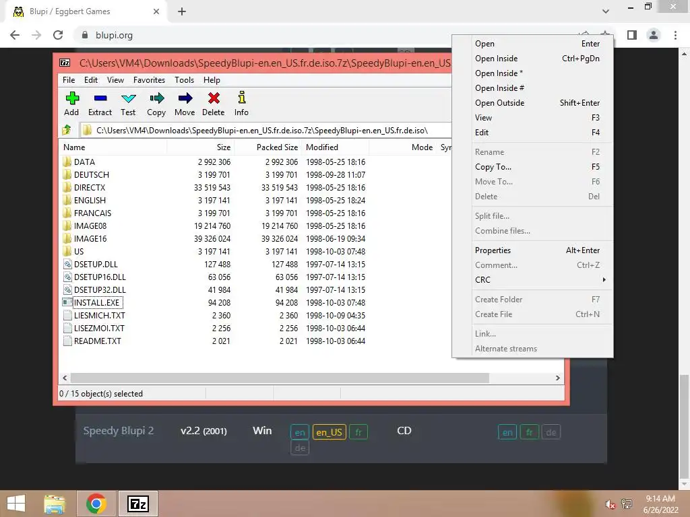Open File Explorer from the taskbar
The image size is (690, 517).
coord(55,504)
